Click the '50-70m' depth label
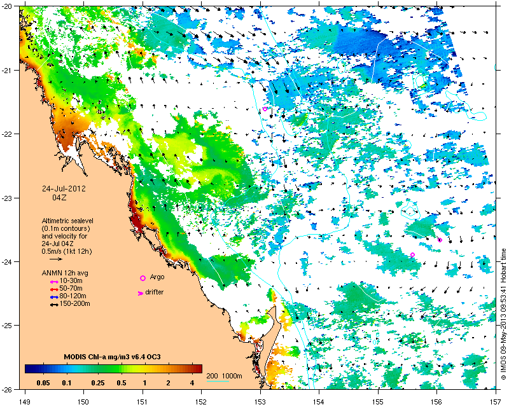This screenshot has width=509, height=407. click(x=71, y=289)
